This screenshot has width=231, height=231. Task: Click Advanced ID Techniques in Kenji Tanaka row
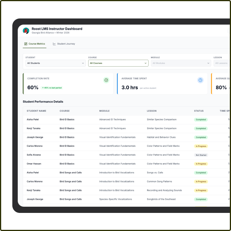click(112, 128)
